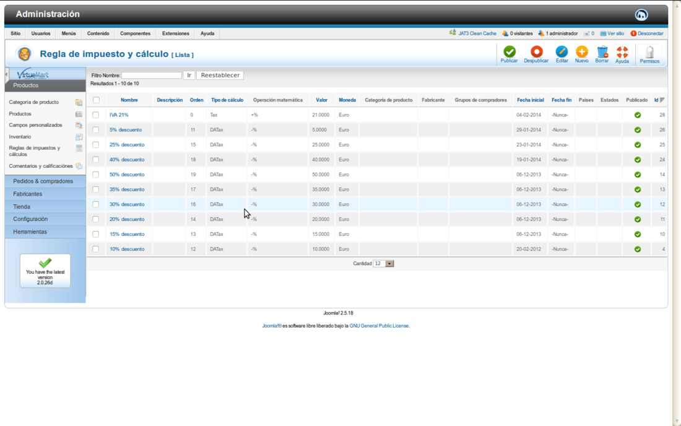Check the select-all checkbox in table header
The height and width of the screenshot is (426, 681).
click(96, 100)
